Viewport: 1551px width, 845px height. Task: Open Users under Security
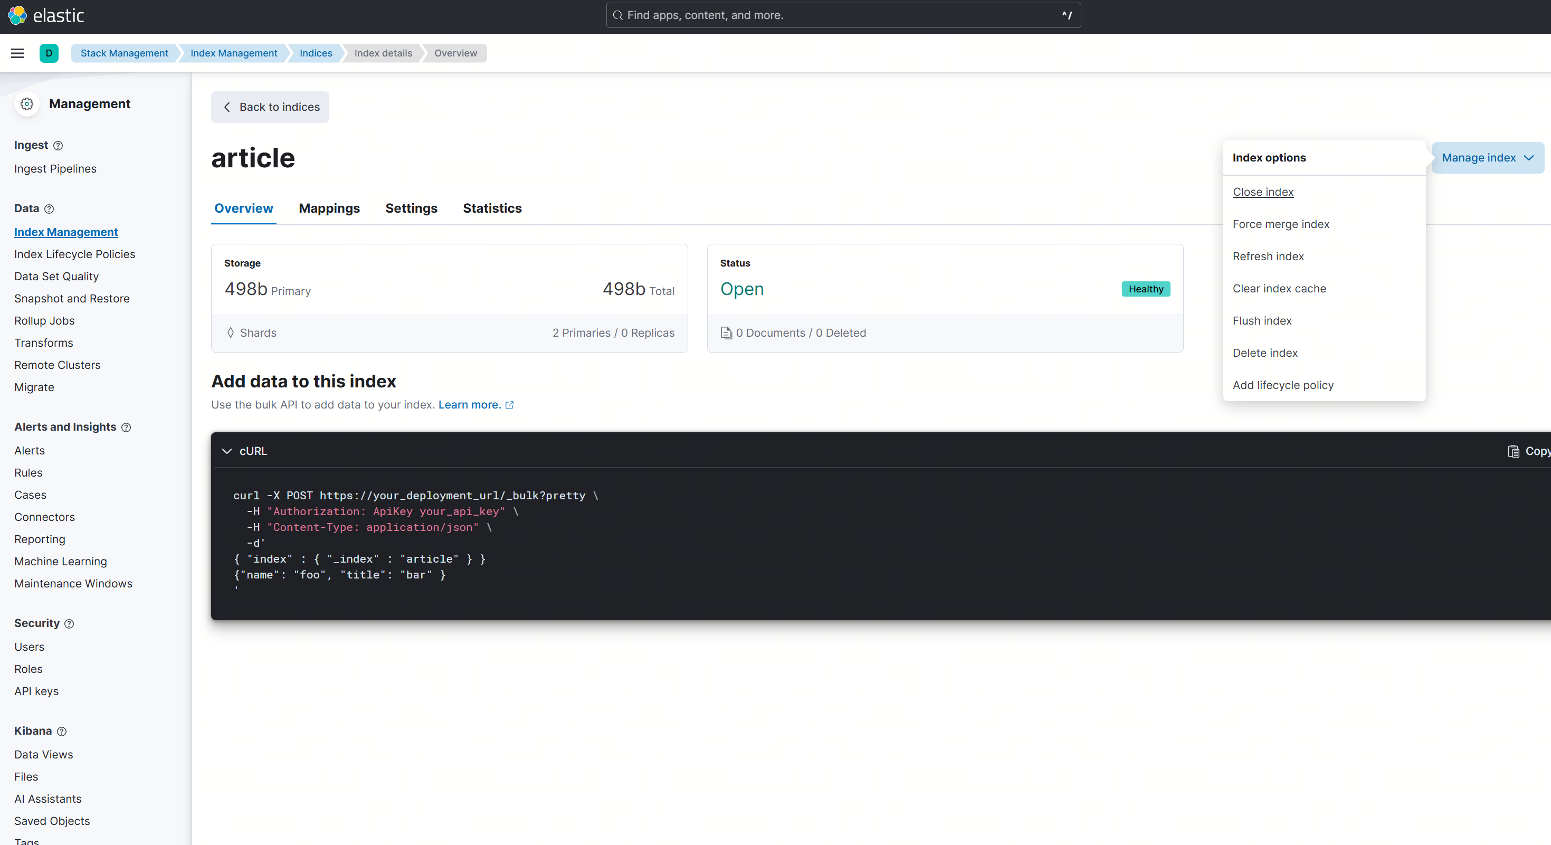(30, 648)
